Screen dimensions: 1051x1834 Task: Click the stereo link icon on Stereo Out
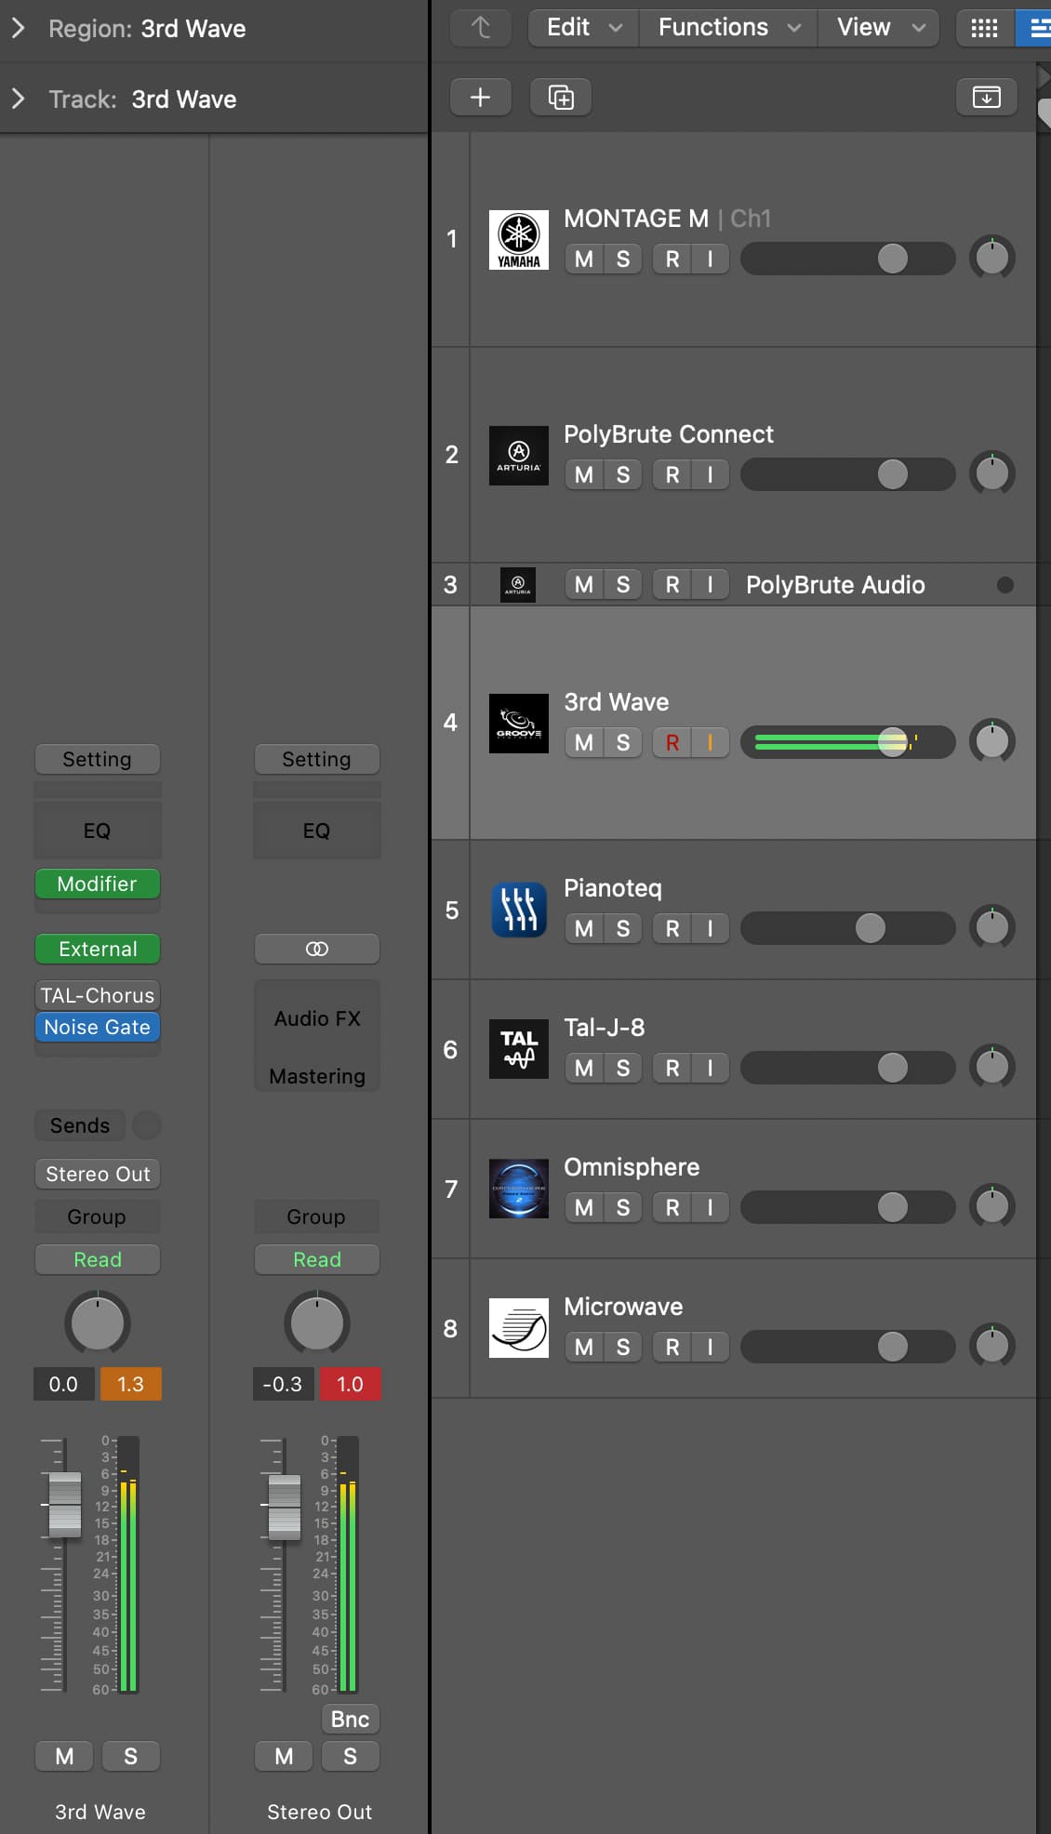pos(317,949)
